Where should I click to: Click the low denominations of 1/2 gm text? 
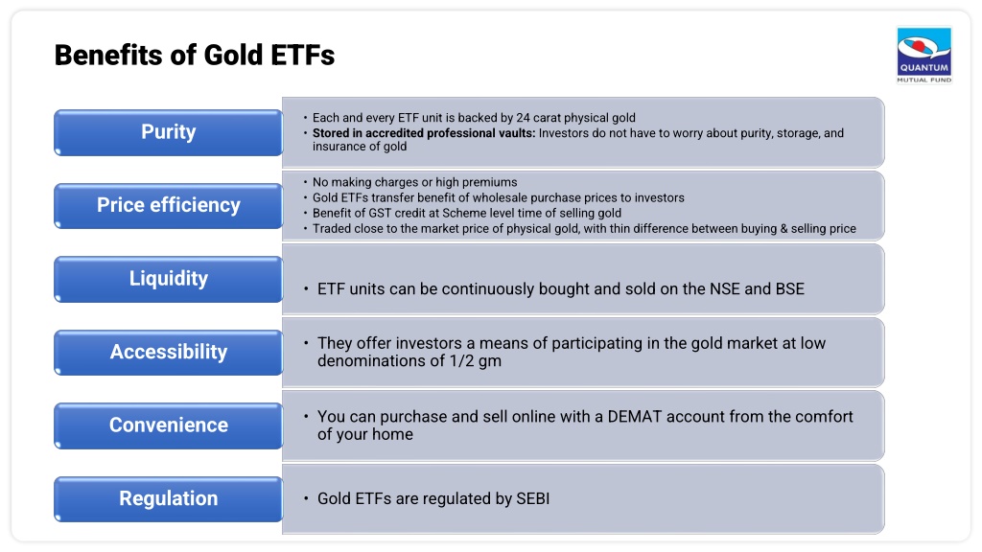click(x=572, y=352)
